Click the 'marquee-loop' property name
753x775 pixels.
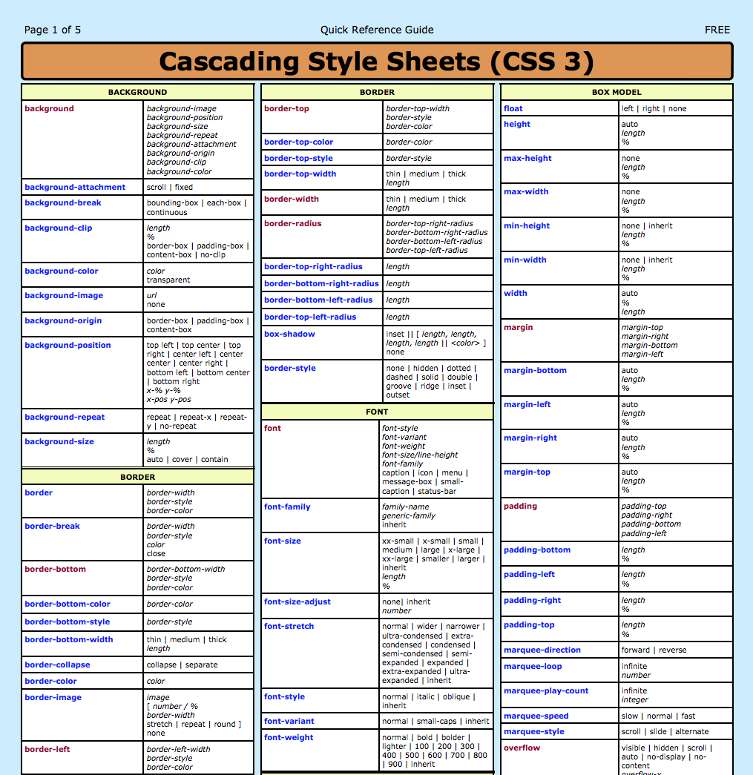coord(533,666)
